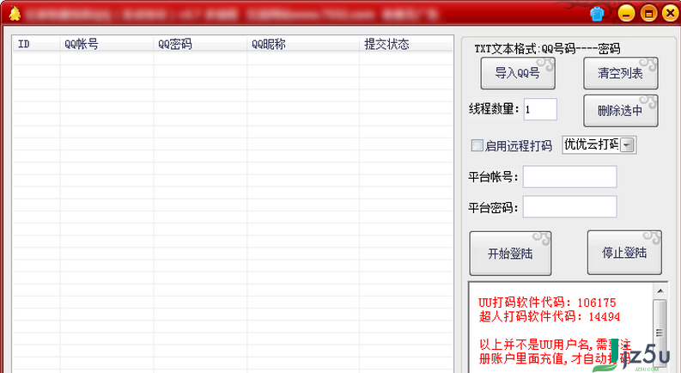This screenshot has height=373, width=681.
Task: Click the log box scrollbar thumb
Action: [660, 331]
